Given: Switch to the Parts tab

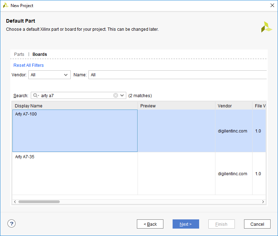Looking at the screenshot, I should [x=19, y=54].
